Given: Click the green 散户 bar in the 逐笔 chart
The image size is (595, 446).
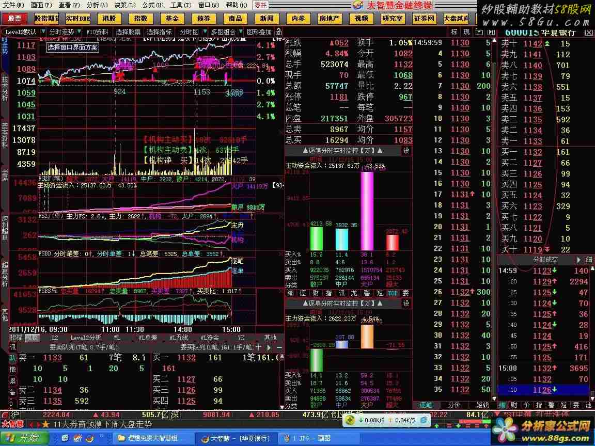Looking at the screenshot, I should (x=317, y=238).
